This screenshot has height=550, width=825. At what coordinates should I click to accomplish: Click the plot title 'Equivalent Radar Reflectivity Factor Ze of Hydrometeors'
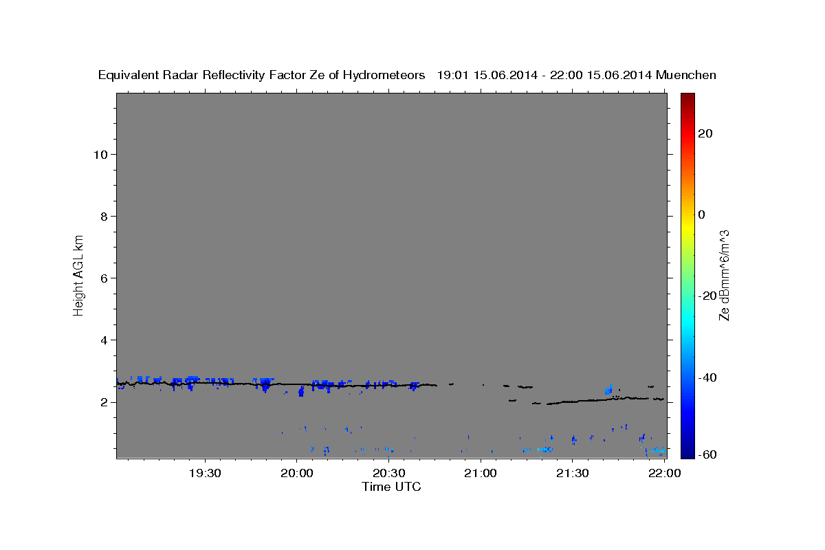[x=262, y=75]
